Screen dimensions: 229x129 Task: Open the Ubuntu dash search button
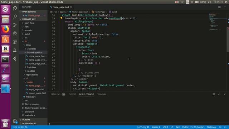5,9
